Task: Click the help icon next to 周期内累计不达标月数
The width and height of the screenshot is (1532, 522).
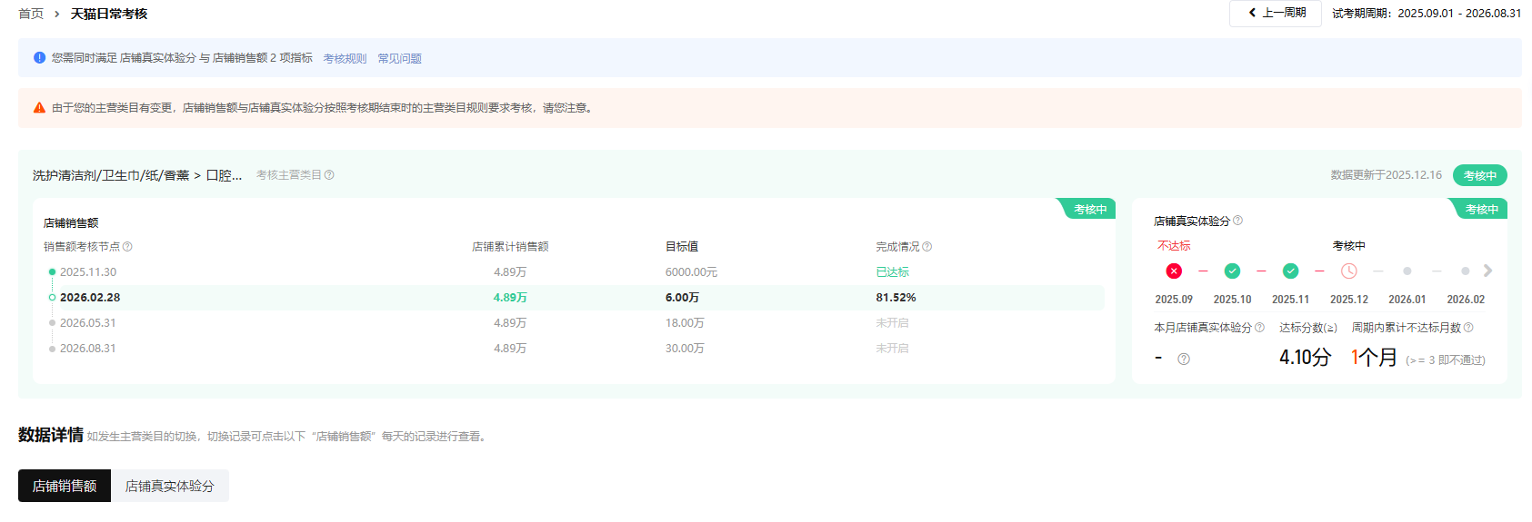Action: tap(1468, 328)
